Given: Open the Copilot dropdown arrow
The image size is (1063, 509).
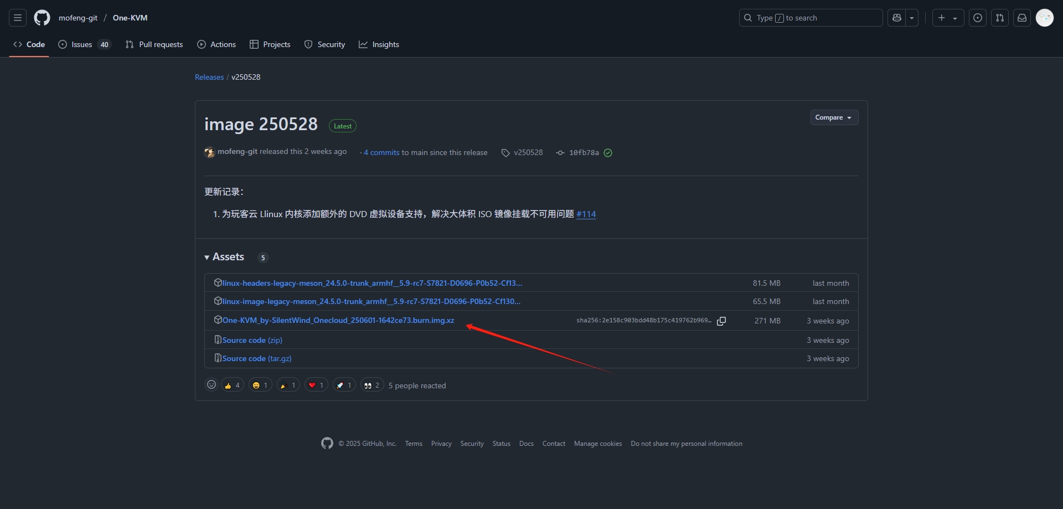Looking at the screenshot, I should tap(912, 18).
